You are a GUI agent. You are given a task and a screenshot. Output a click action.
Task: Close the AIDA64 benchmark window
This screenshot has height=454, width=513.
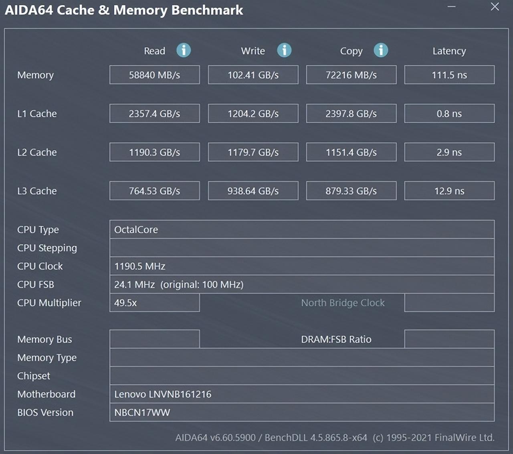point(495,7)
